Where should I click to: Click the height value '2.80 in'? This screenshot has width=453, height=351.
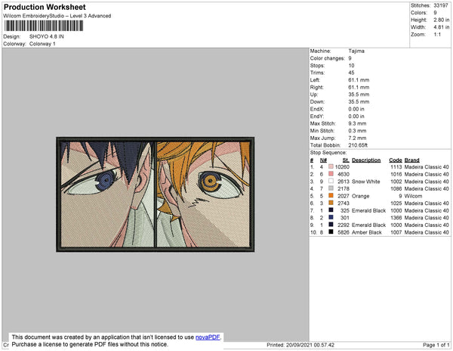(x=442, y=20)
